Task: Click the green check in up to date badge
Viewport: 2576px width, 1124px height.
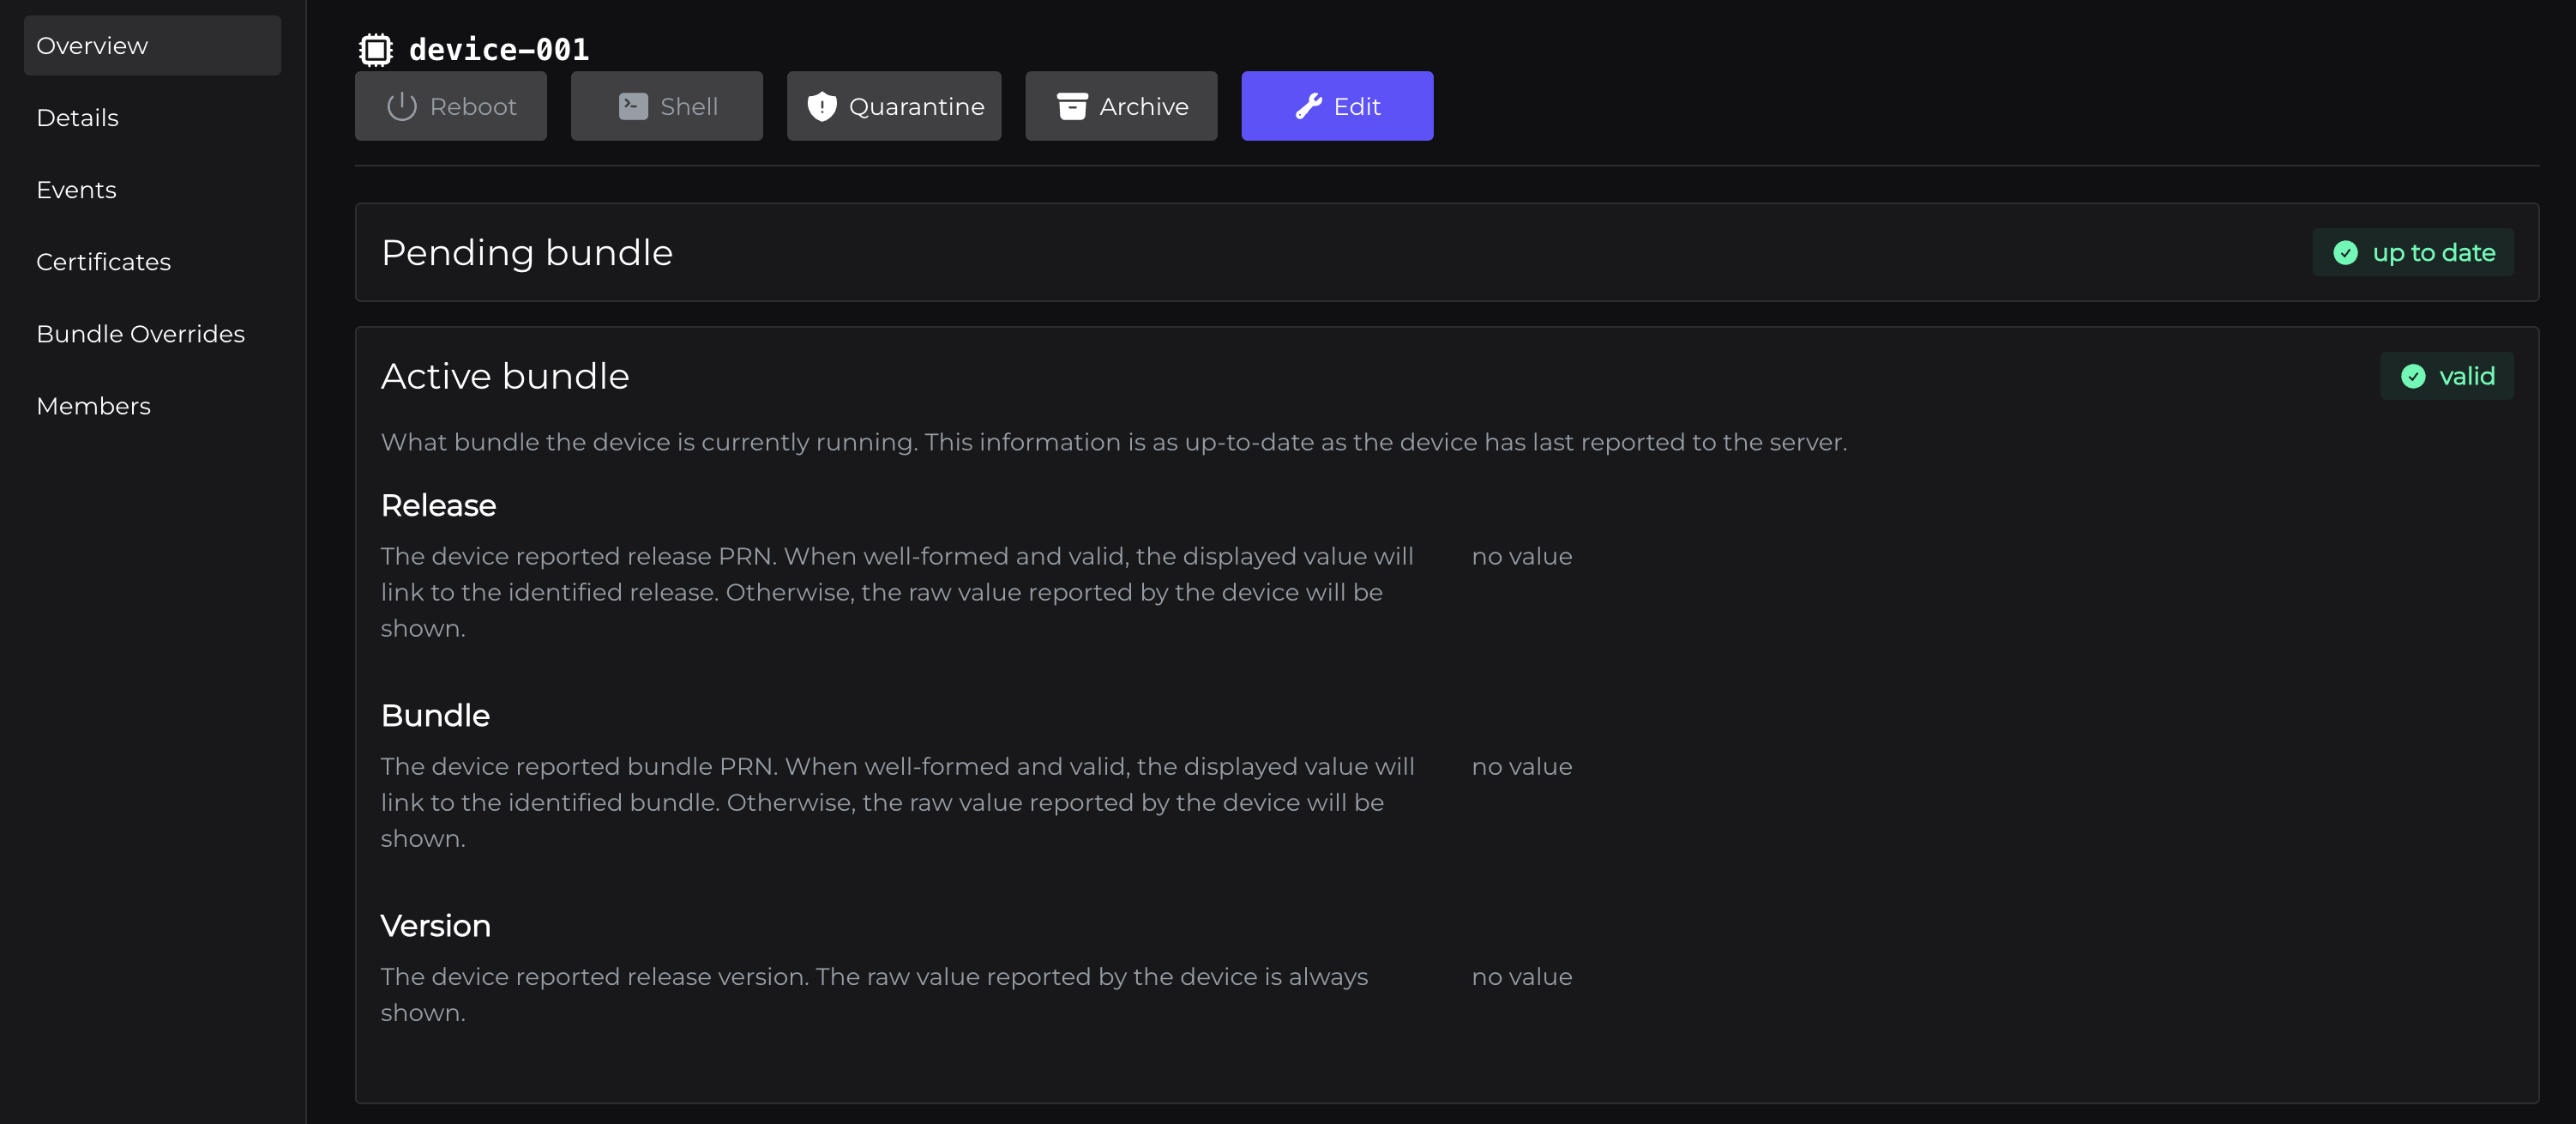Action: pos(2345,253)
